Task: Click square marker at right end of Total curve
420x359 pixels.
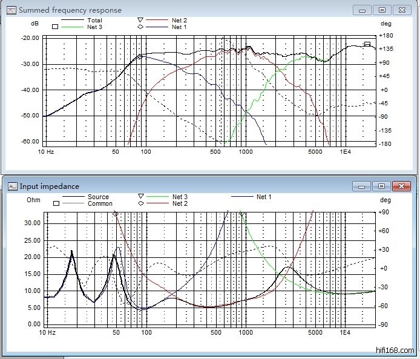Action: [x=367, y=44]
